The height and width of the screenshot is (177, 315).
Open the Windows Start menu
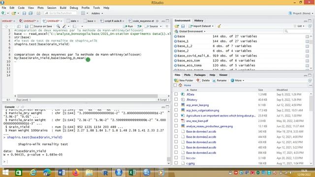point(5,173)
